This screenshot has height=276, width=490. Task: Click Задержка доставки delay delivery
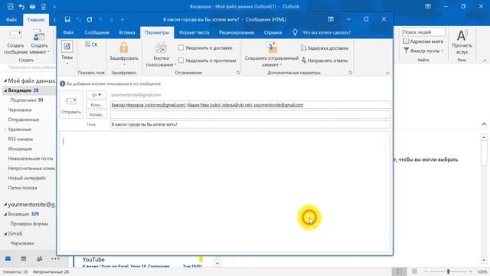point(325,48)
